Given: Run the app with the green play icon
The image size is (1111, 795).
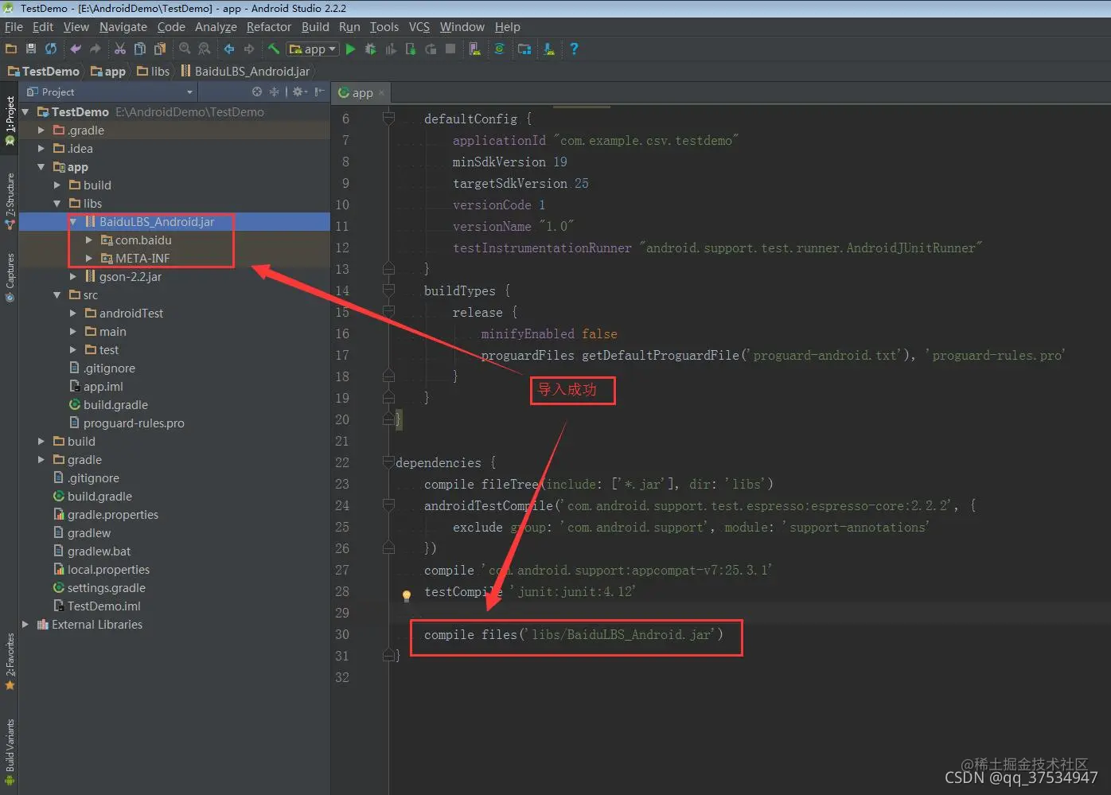Looking at the screenshot, I should point(350,49).
